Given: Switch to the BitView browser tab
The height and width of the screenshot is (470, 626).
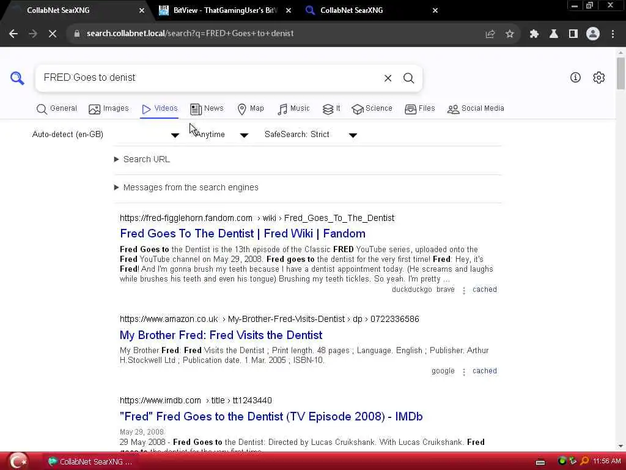Looking at the screenshot, I should [224, 10].
